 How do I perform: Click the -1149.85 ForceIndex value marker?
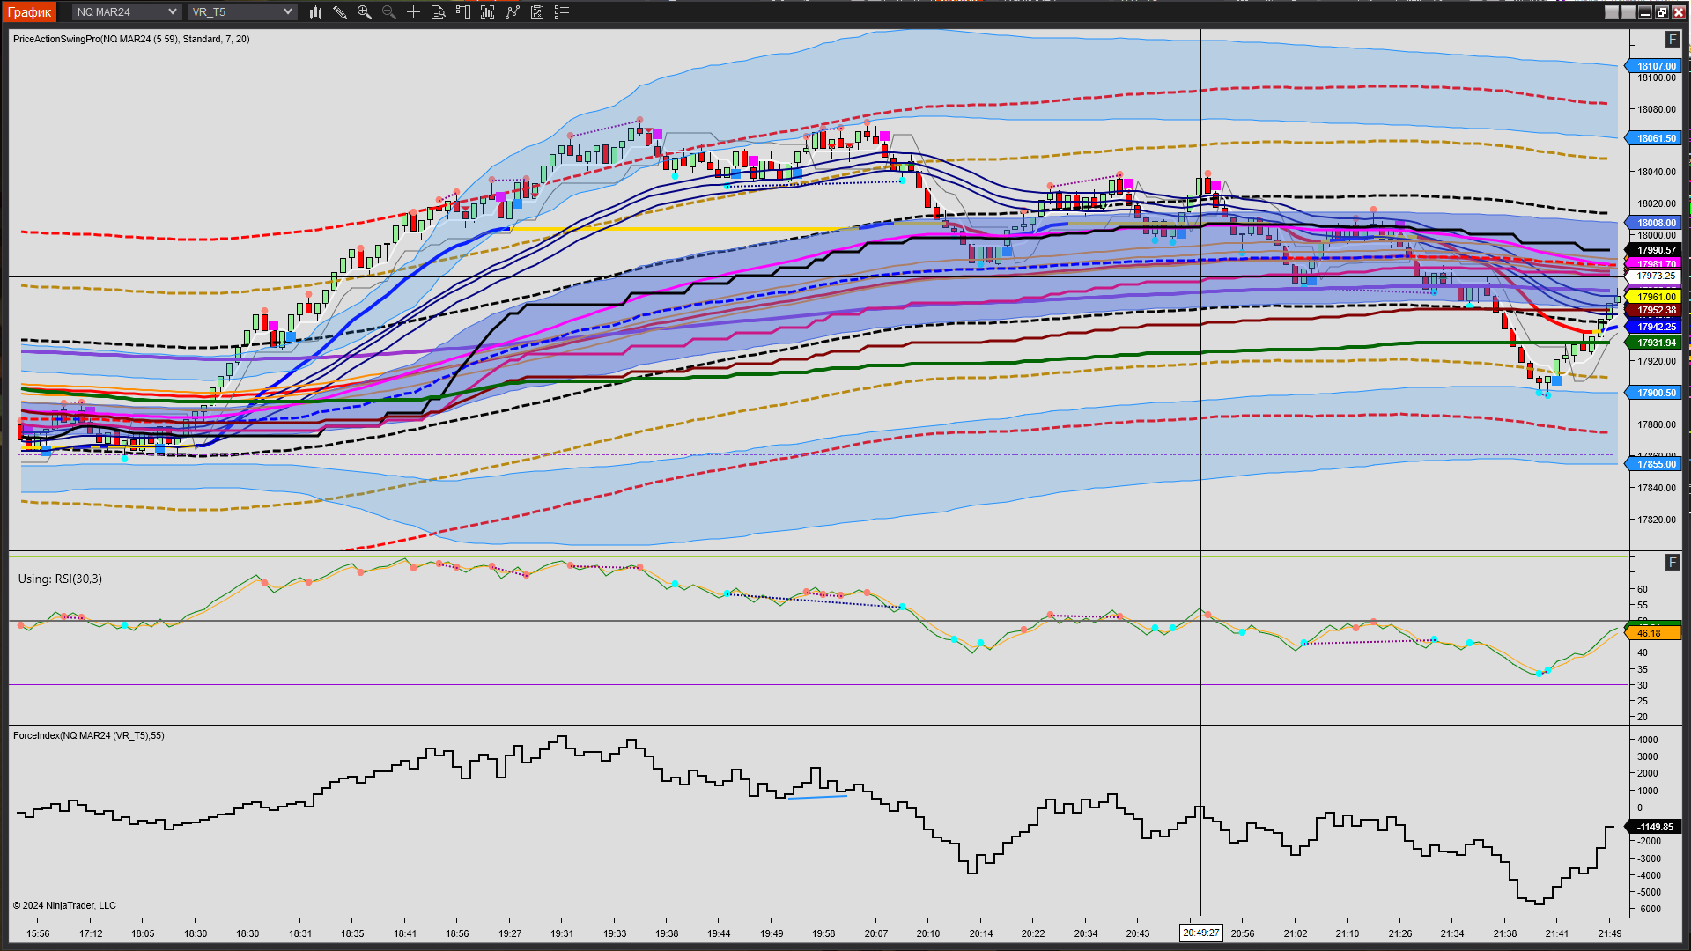coord(1654,827)
